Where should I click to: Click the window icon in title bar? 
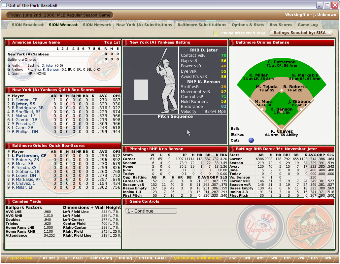4,5
